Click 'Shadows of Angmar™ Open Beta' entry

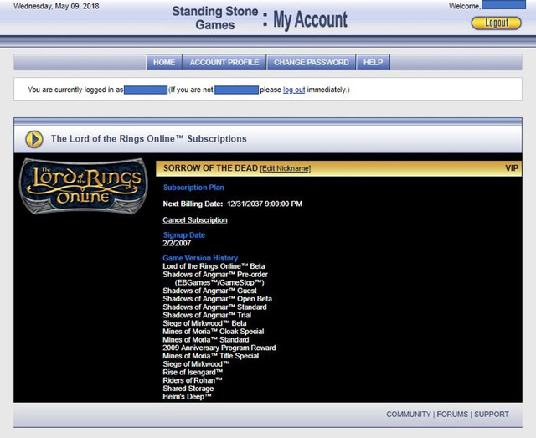218,299
